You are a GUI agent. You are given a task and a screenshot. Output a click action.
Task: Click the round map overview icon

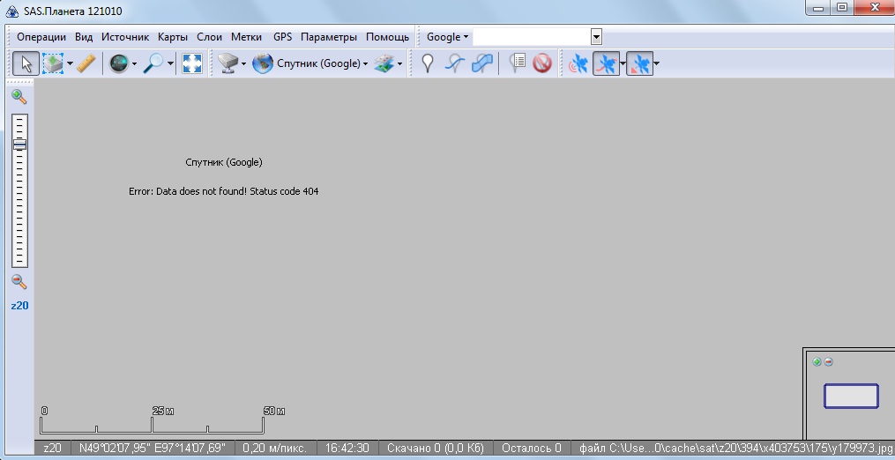[119, 63]
